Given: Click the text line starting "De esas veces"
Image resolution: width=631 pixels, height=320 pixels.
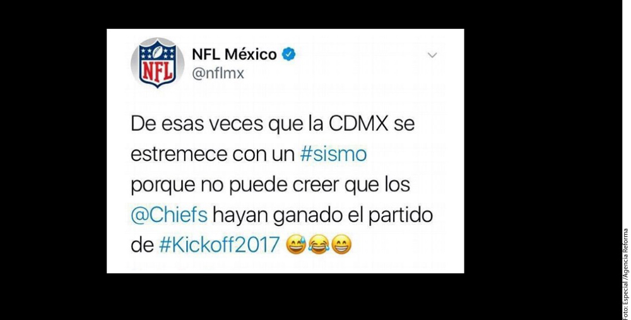Looking at the screenshot, I should 273,125.
